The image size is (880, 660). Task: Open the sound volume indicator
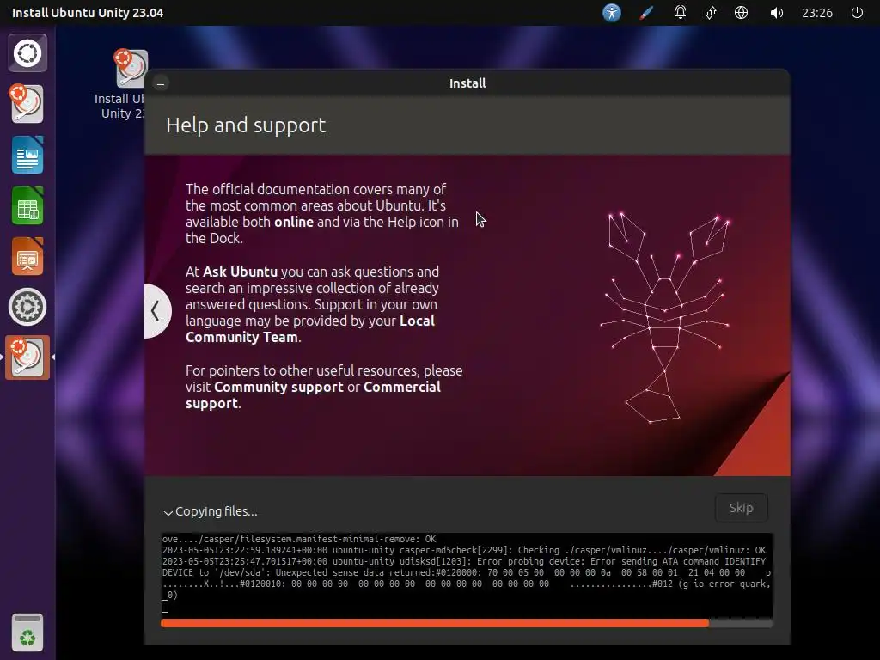[x=776, y=12]
